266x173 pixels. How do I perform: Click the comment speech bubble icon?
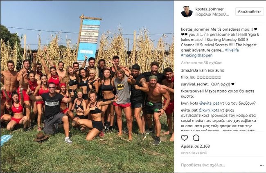[x=196, y=138]
